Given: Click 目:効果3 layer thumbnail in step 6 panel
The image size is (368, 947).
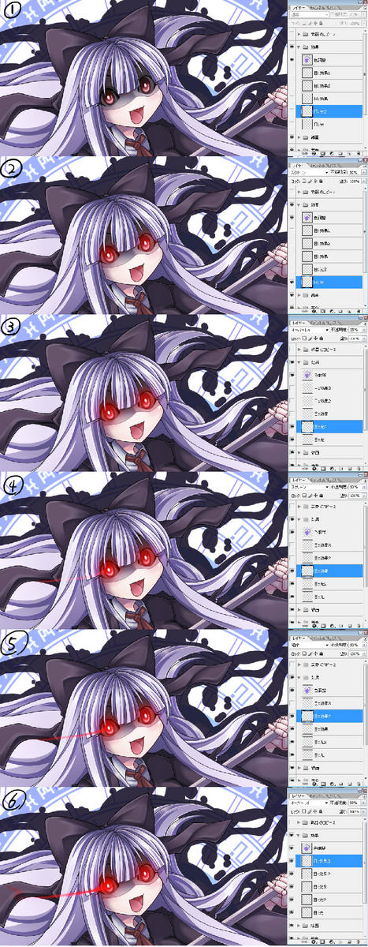Looking at the screenshot, I should (x=307, y=861).
